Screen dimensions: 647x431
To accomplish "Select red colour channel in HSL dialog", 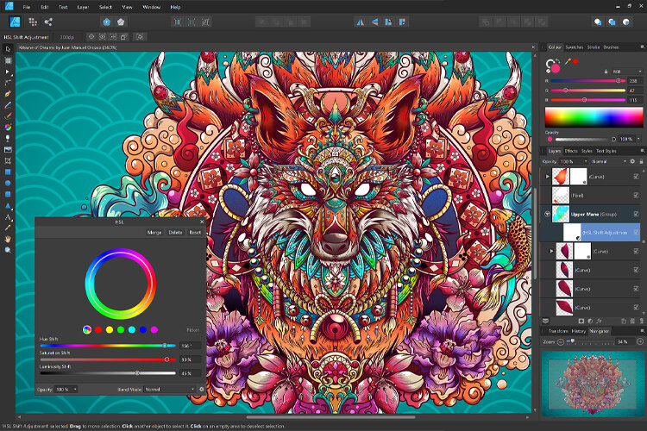I will point(98,329).
